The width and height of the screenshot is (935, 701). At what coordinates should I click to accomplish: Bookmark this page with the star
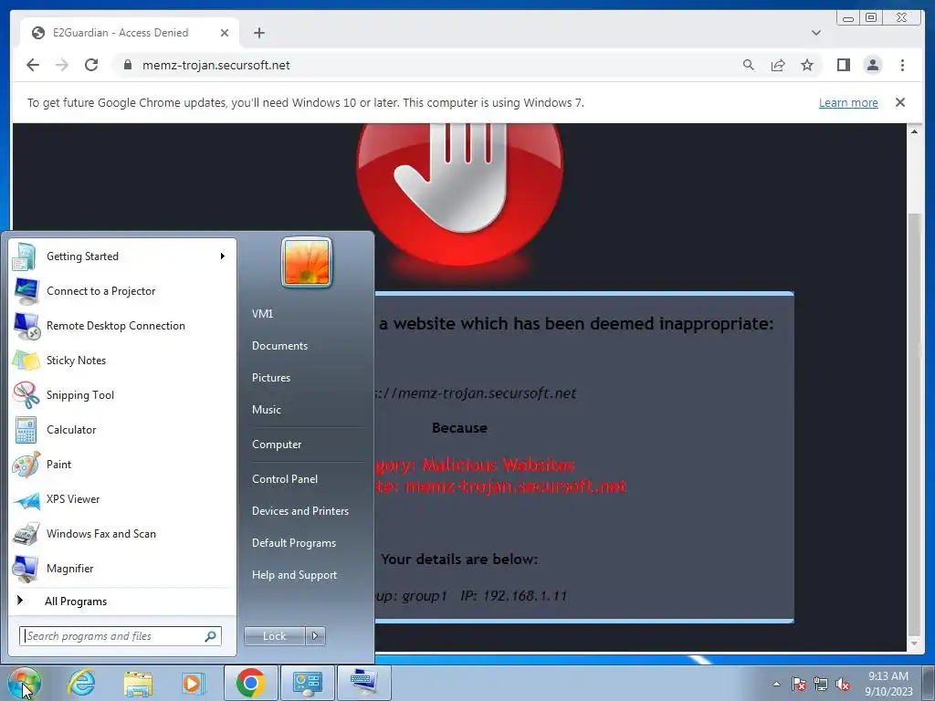coord(807,65)
